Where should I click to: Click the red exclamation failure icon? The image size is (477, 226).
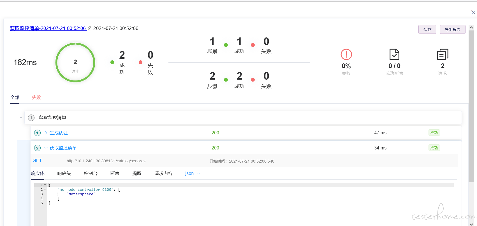click(346, 54)
